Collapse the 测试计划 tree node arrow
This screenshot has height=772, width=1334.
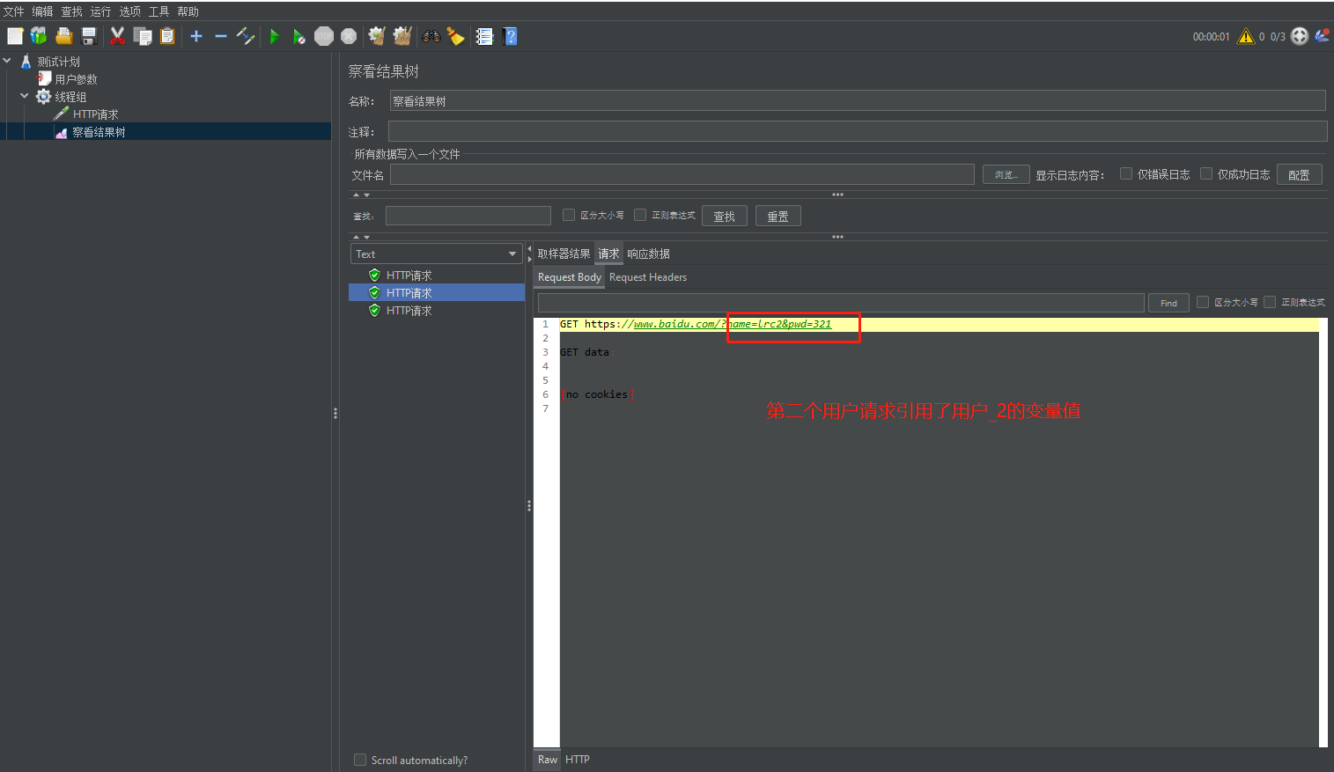[x=7, y=61]
